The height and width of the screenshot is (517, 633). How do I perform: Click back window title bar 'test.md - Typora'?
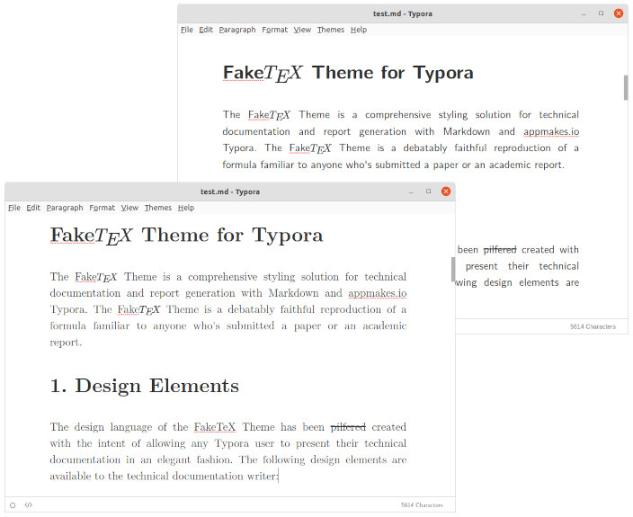(x=403, y=13)
